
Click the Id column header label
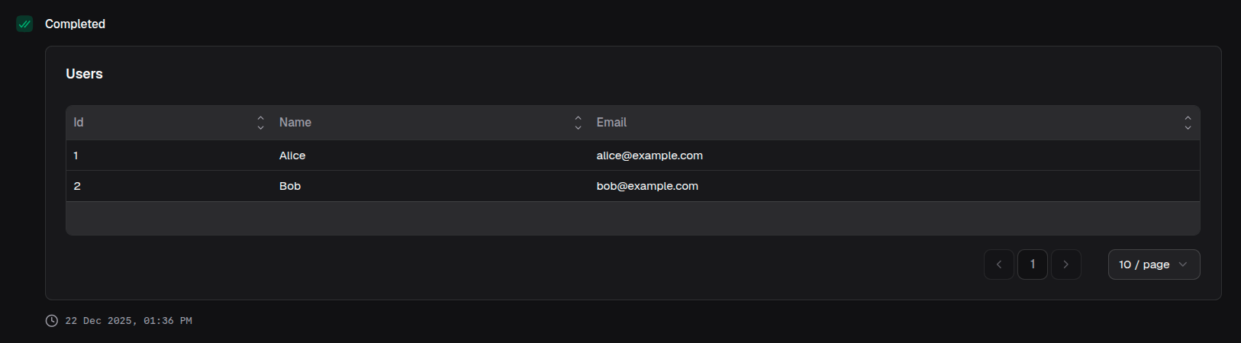79,123
